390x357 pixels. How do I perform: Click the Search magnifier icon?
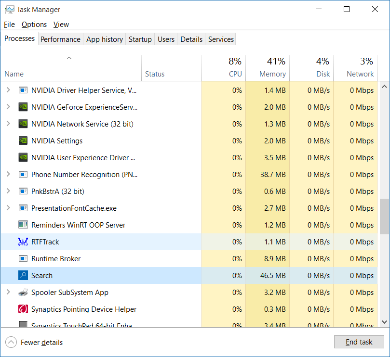pos(23,275)
